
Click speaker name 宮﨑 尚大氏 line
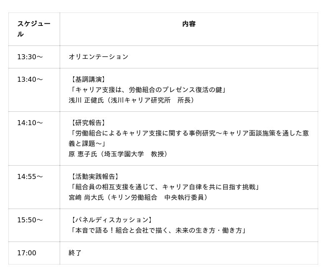pyautogui.click(x=139, y=197)
